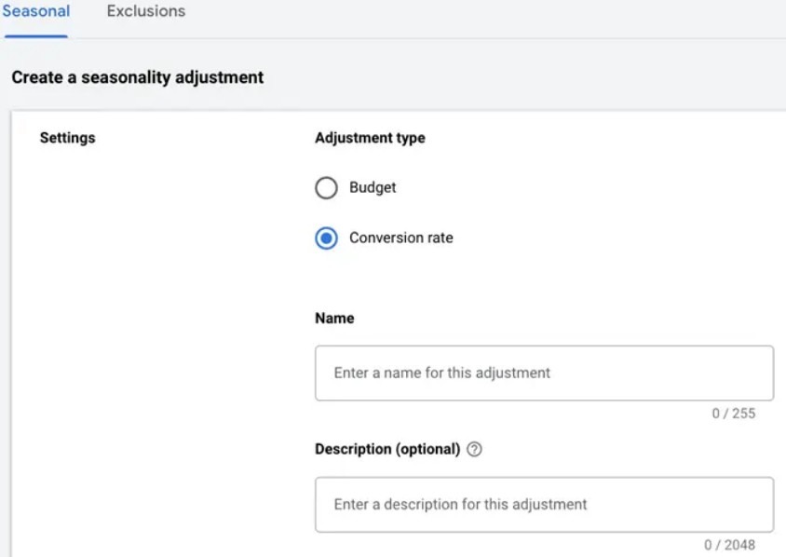Image resolution: width=786 pixels, height=557 pixels.
Task: Click the "Description (optional)" field label
Action: point(387,449)
